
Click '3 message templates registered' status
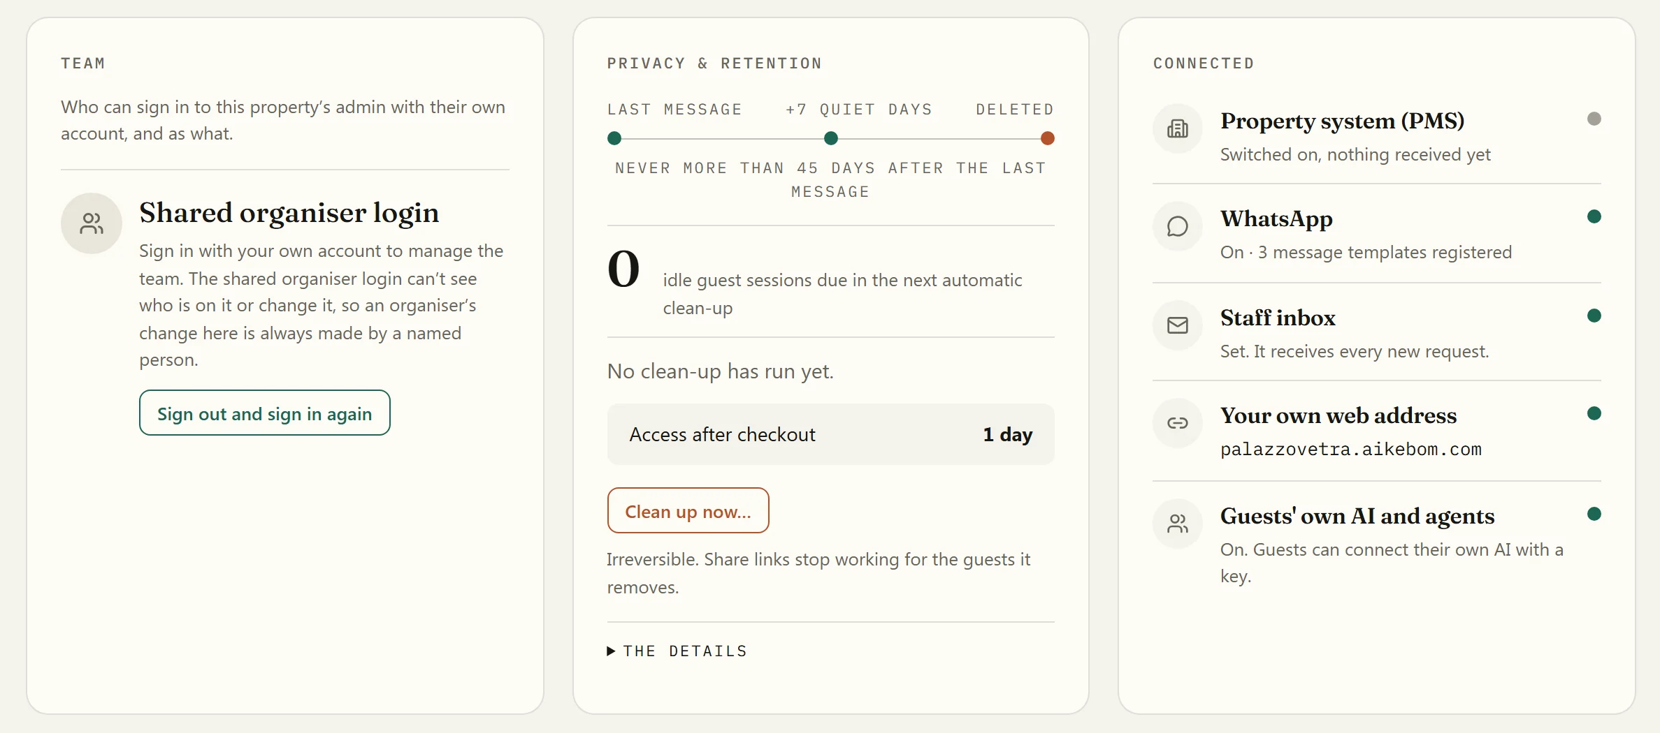point(1385,252)
